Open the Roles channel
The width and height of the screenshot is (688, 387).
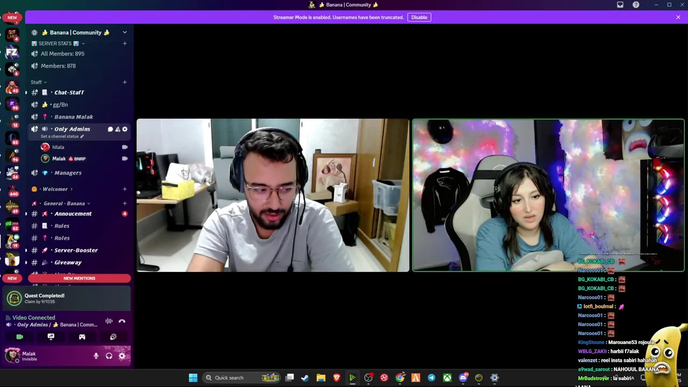80,238
